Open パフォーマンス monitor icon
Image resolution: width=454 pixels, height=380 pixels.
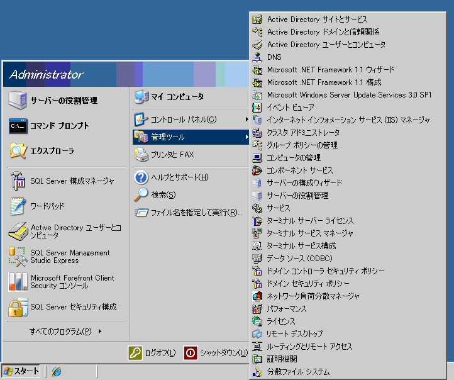tap(257, 309)
